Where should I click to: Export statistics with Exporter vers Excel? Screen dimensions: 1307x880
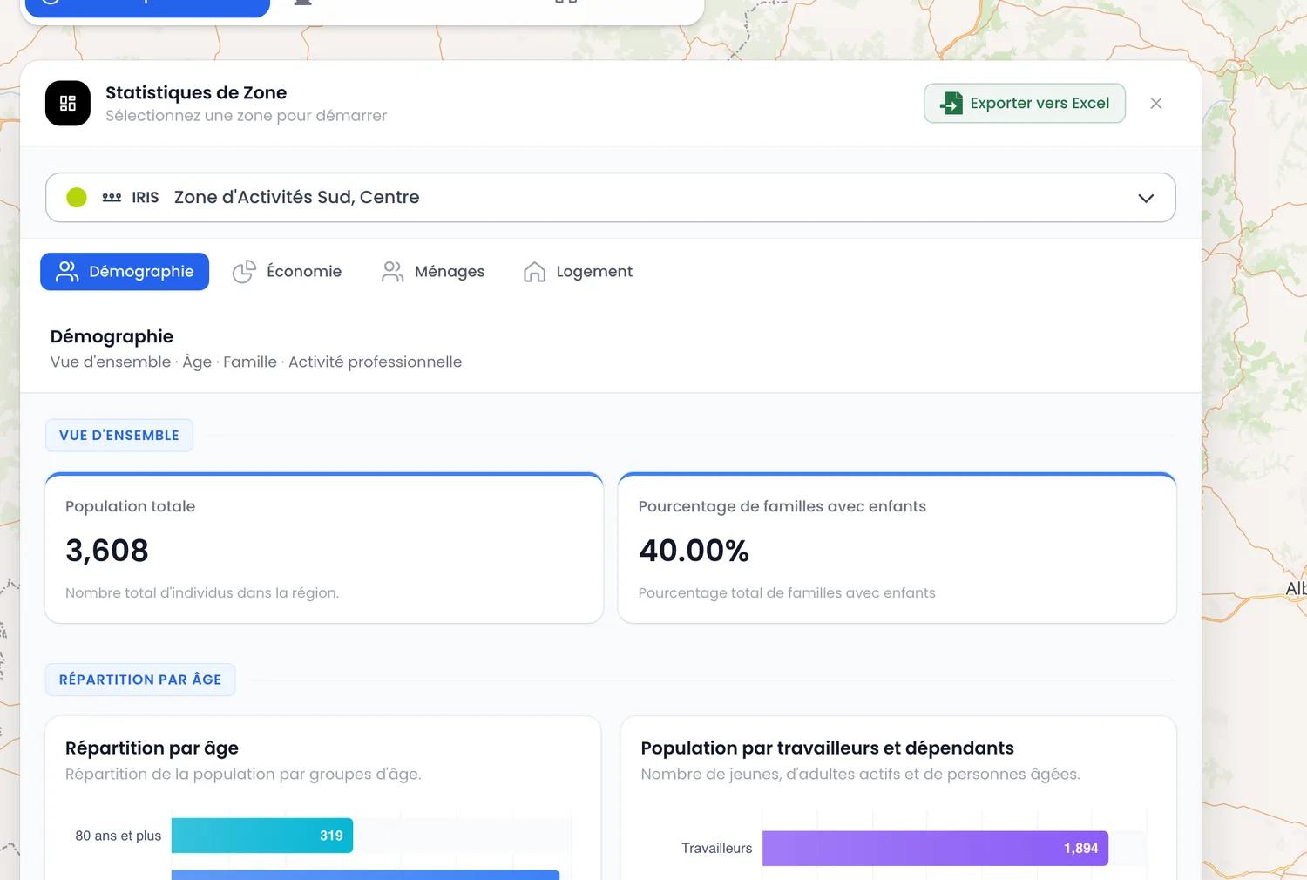click(1025, 104)
